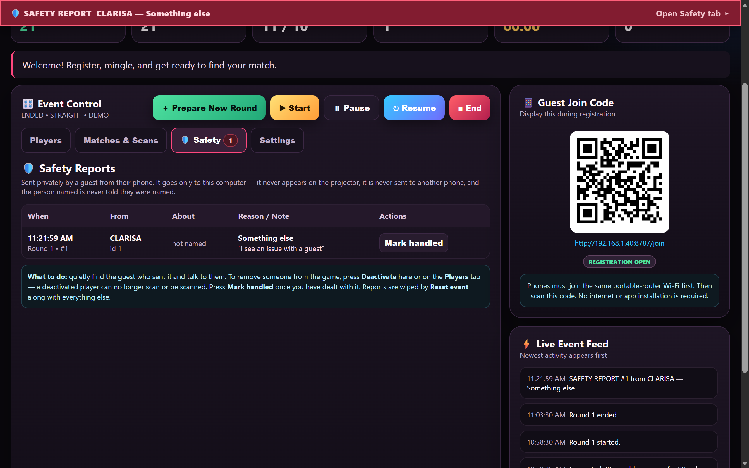Click the 'not named' About cell
Viewport: 749px width, 468px height.
pyautogui.click(x=189, y=244)
